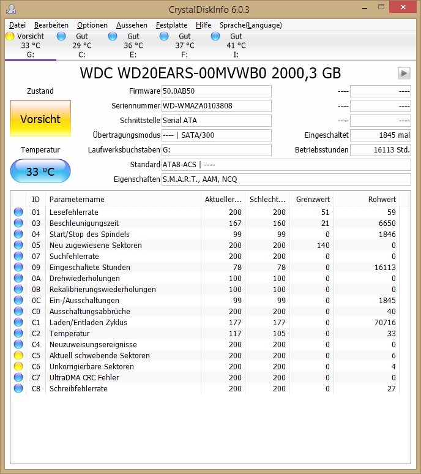The width and height of the screenshot is (421, 474).
Task: Select the Unkorrigierbare Sektoren row text
Action: coord(92,366)
